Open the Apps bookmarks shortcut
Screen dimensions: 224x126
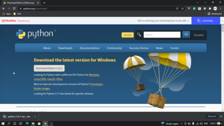pyautogui.click(x=7, y=14)
